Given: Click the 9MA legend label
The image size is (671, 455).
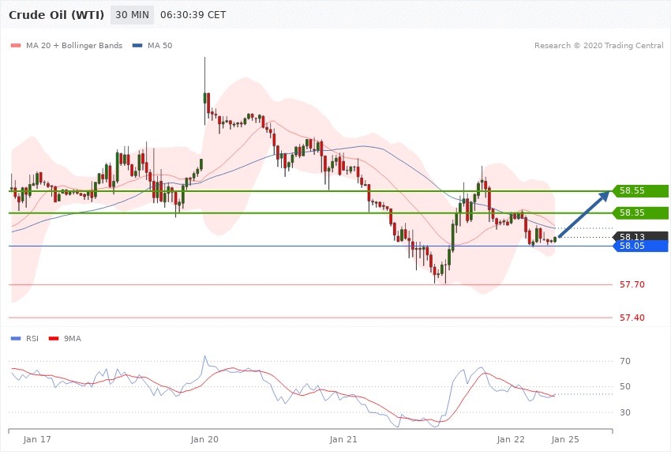Looking at the screenshot, I should pyautogui.click(x=73, y=339).
